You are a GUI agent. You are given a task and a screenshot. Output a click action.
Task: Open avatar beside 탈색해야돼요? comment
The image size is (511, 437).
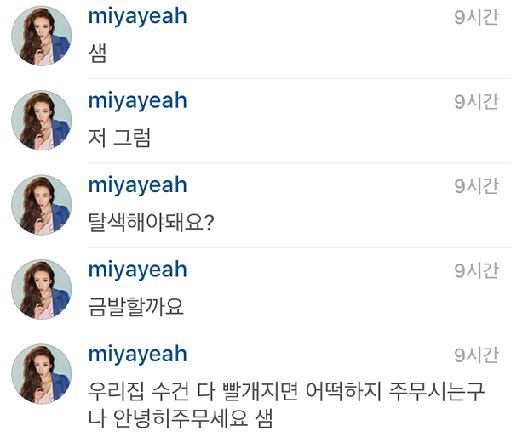42,205
